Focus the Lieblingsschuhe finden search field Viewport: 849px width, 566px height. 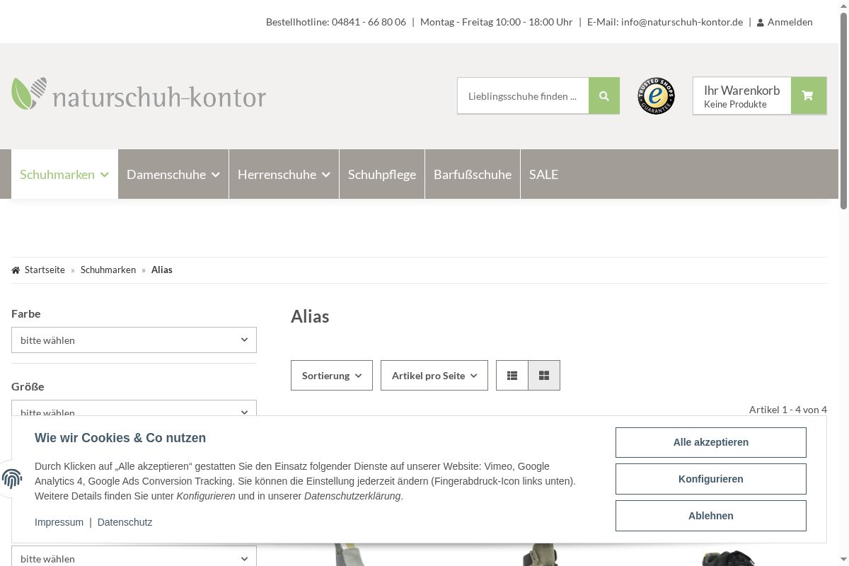point(522,96)
